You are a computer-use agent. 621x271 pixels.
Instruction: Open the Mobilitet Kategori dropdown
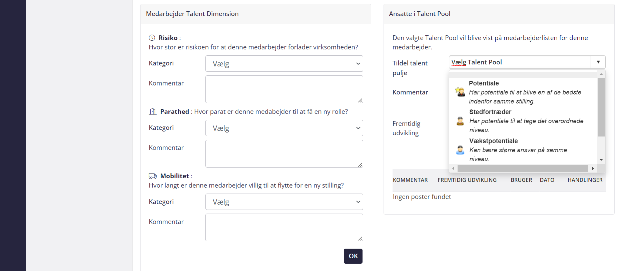click(284, 202)
